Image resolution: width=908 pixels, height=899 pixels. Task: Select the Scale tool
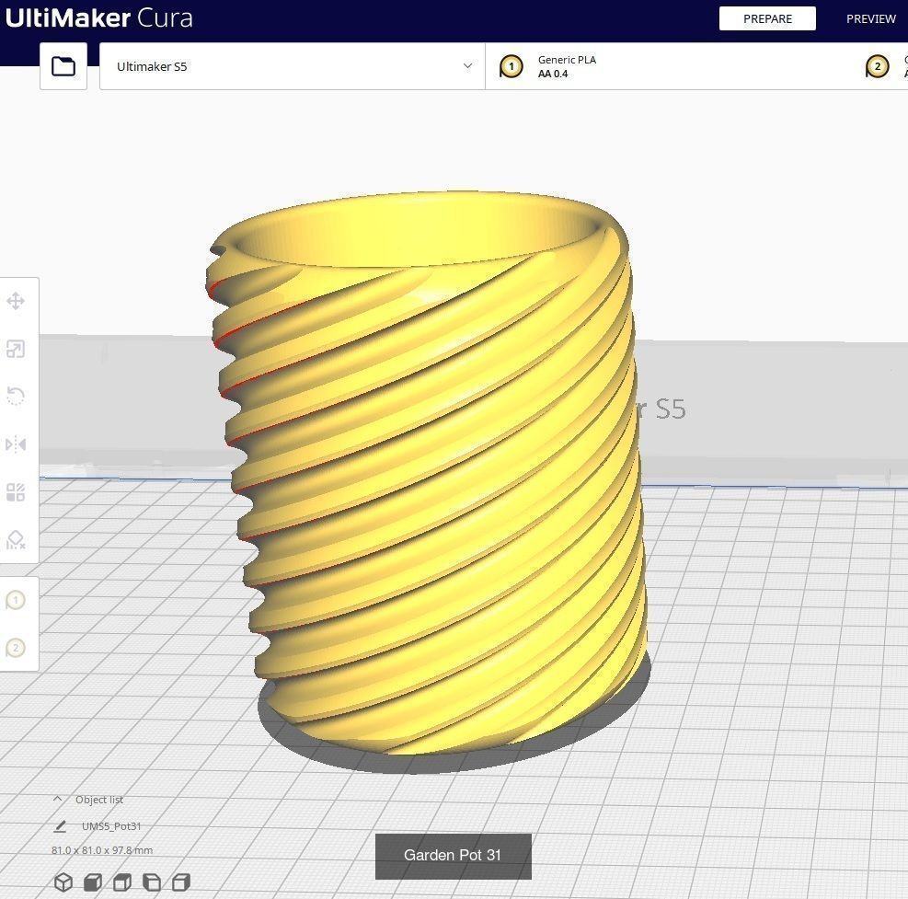point(16,350)
